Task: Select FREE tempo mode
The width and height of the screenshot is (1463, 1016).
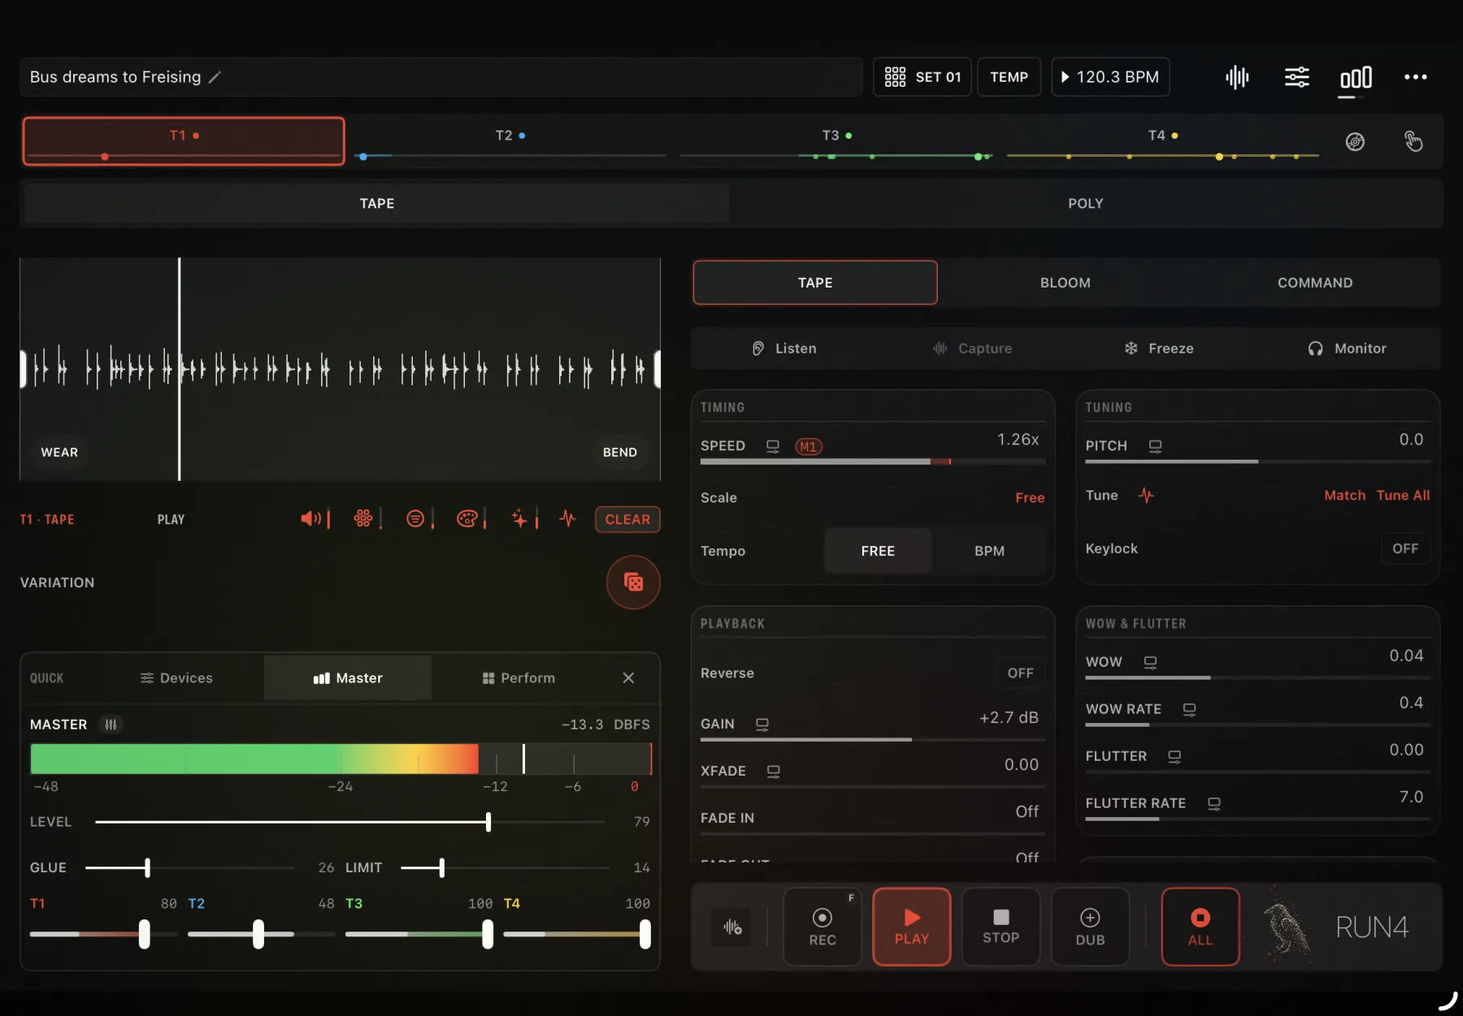Action: coord(878,551)
